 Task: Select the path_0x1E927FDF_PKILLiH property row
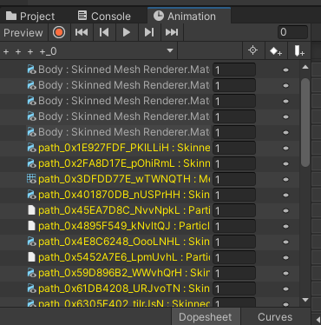click(x=149, y=148)
